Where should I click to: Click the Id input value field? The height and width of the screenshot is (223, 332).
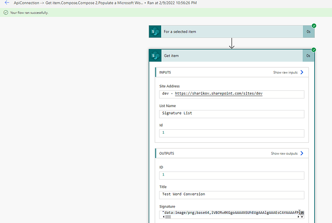(231, 133)
